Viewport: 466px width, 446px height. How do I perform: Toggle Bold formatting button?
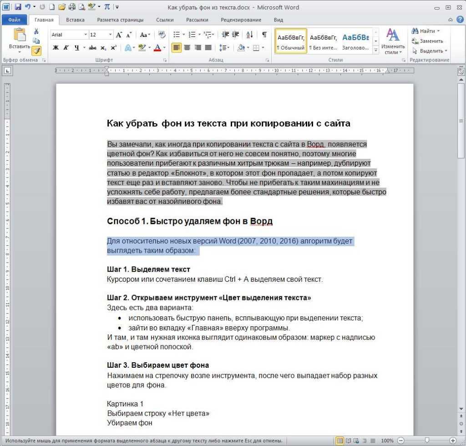click(x=56, y=47)
